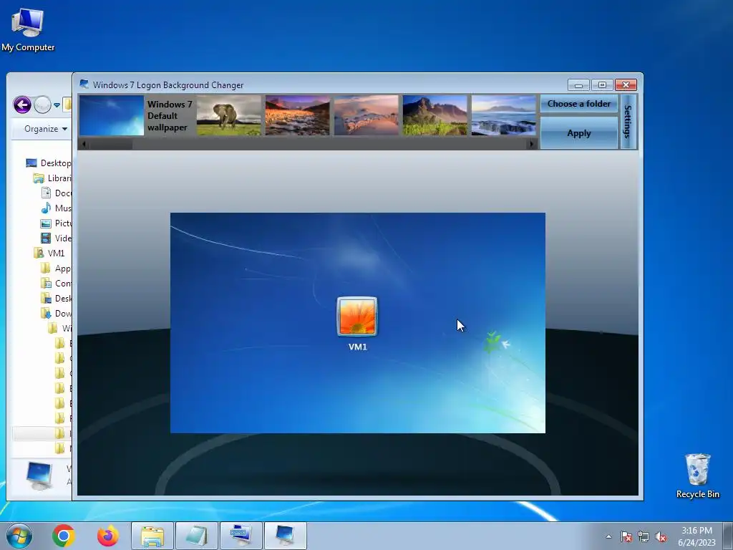
Task: Switch to the keyboard-monitor taskbar app
Action: [x=241, y=536]
